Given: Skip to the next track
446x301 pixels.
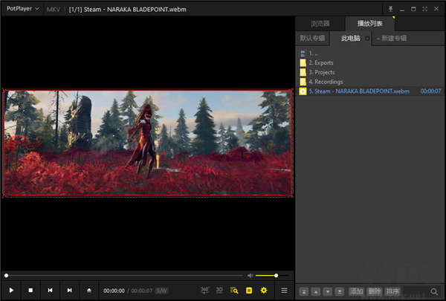Looking at the screenshot, I should coord(69,290).
